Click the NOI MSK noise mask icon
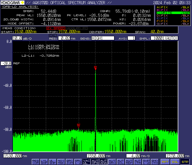192x165 pixels. tap(61, 161)
